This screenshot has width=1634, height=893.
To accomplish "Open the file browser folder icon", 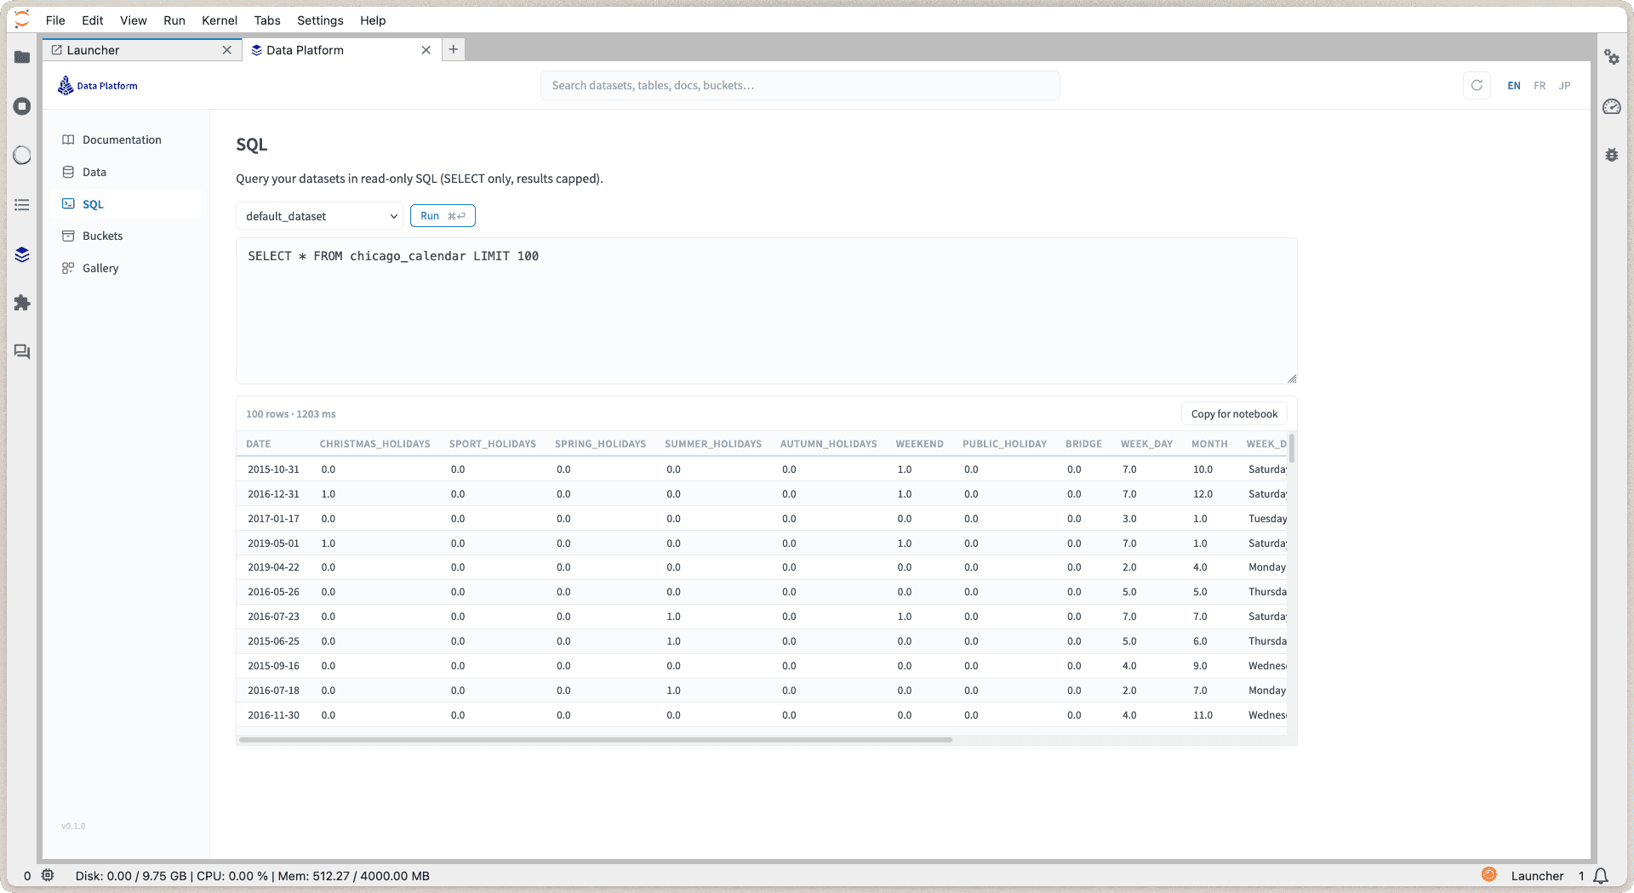I will click(22, 57).
